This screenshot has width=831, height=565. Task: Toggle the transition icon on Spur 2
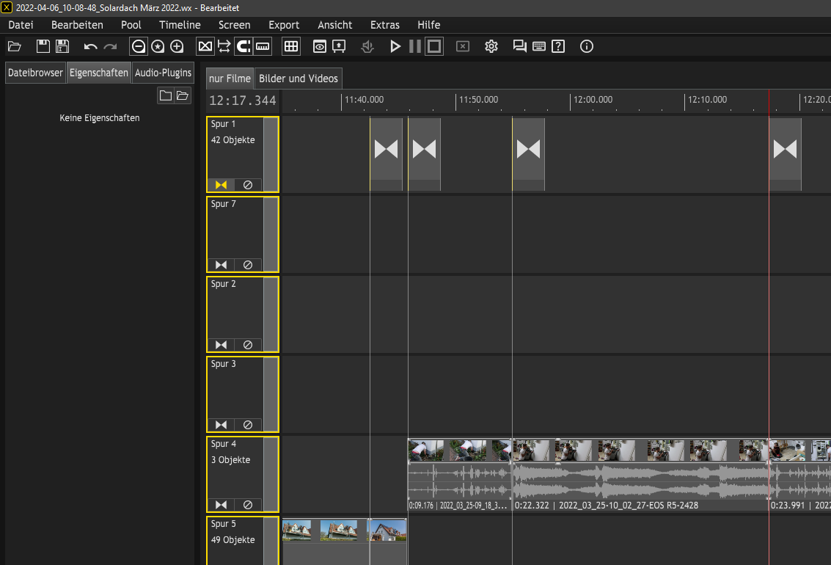coord(221,345)
